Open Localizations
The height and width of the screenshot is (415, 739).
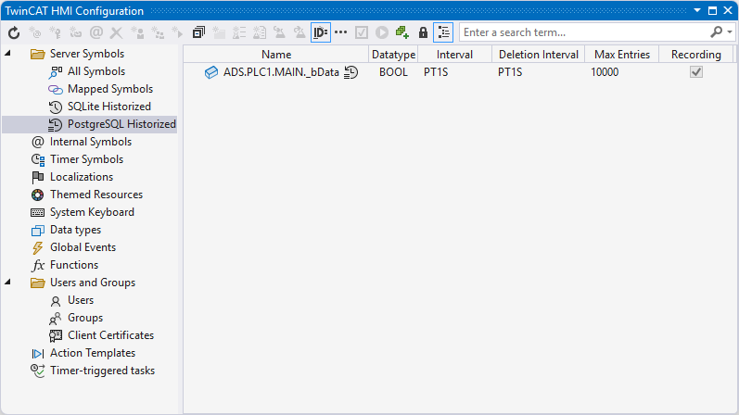click(x=82, y=177)
